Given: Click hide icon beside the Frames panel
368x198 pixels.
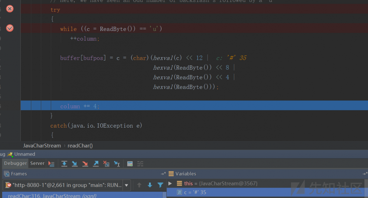Looking at the screenshot, I should (x=163, y=174).
